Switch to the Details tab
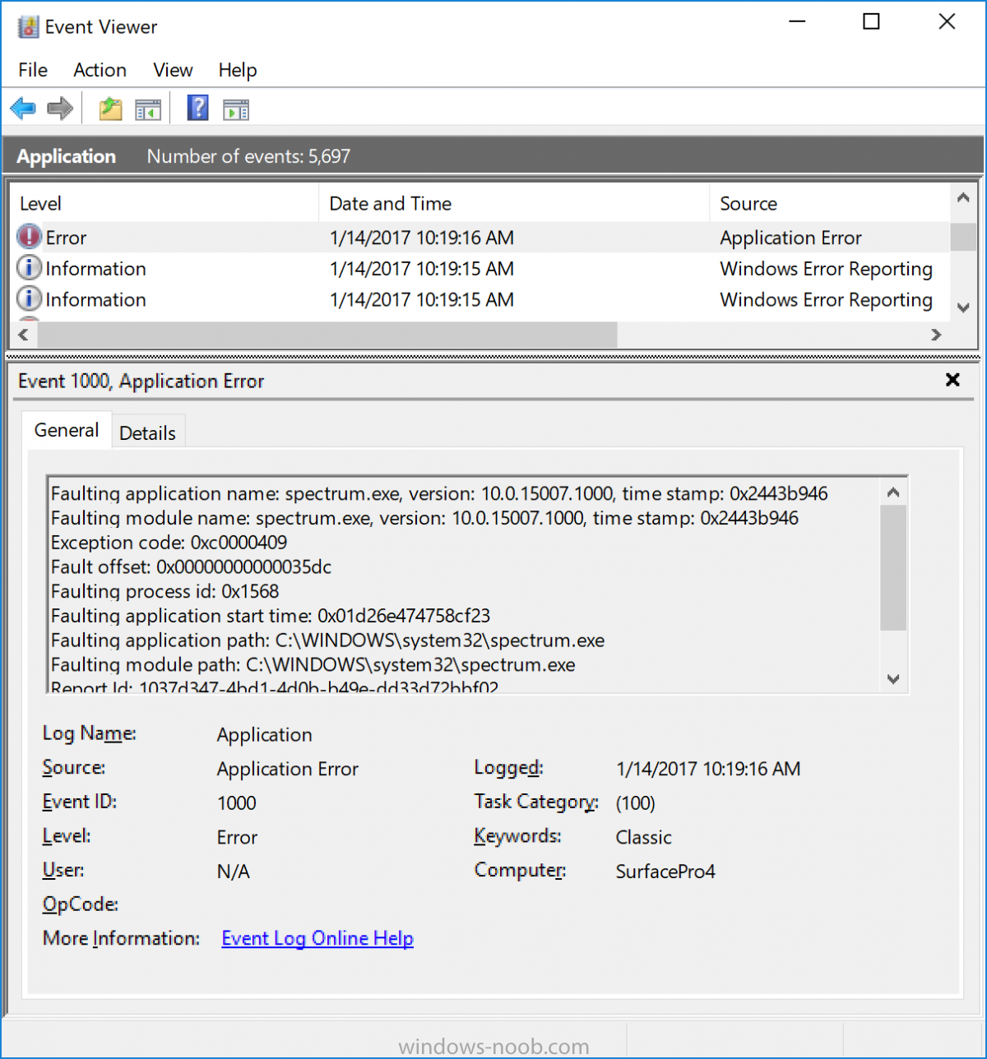 click(148, 433)
